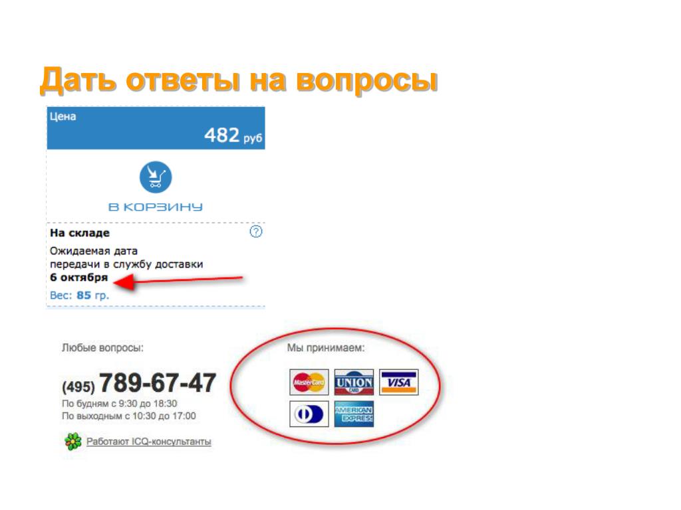
Task: Click the '6 октября' delivery date
Action: (78, 278)
